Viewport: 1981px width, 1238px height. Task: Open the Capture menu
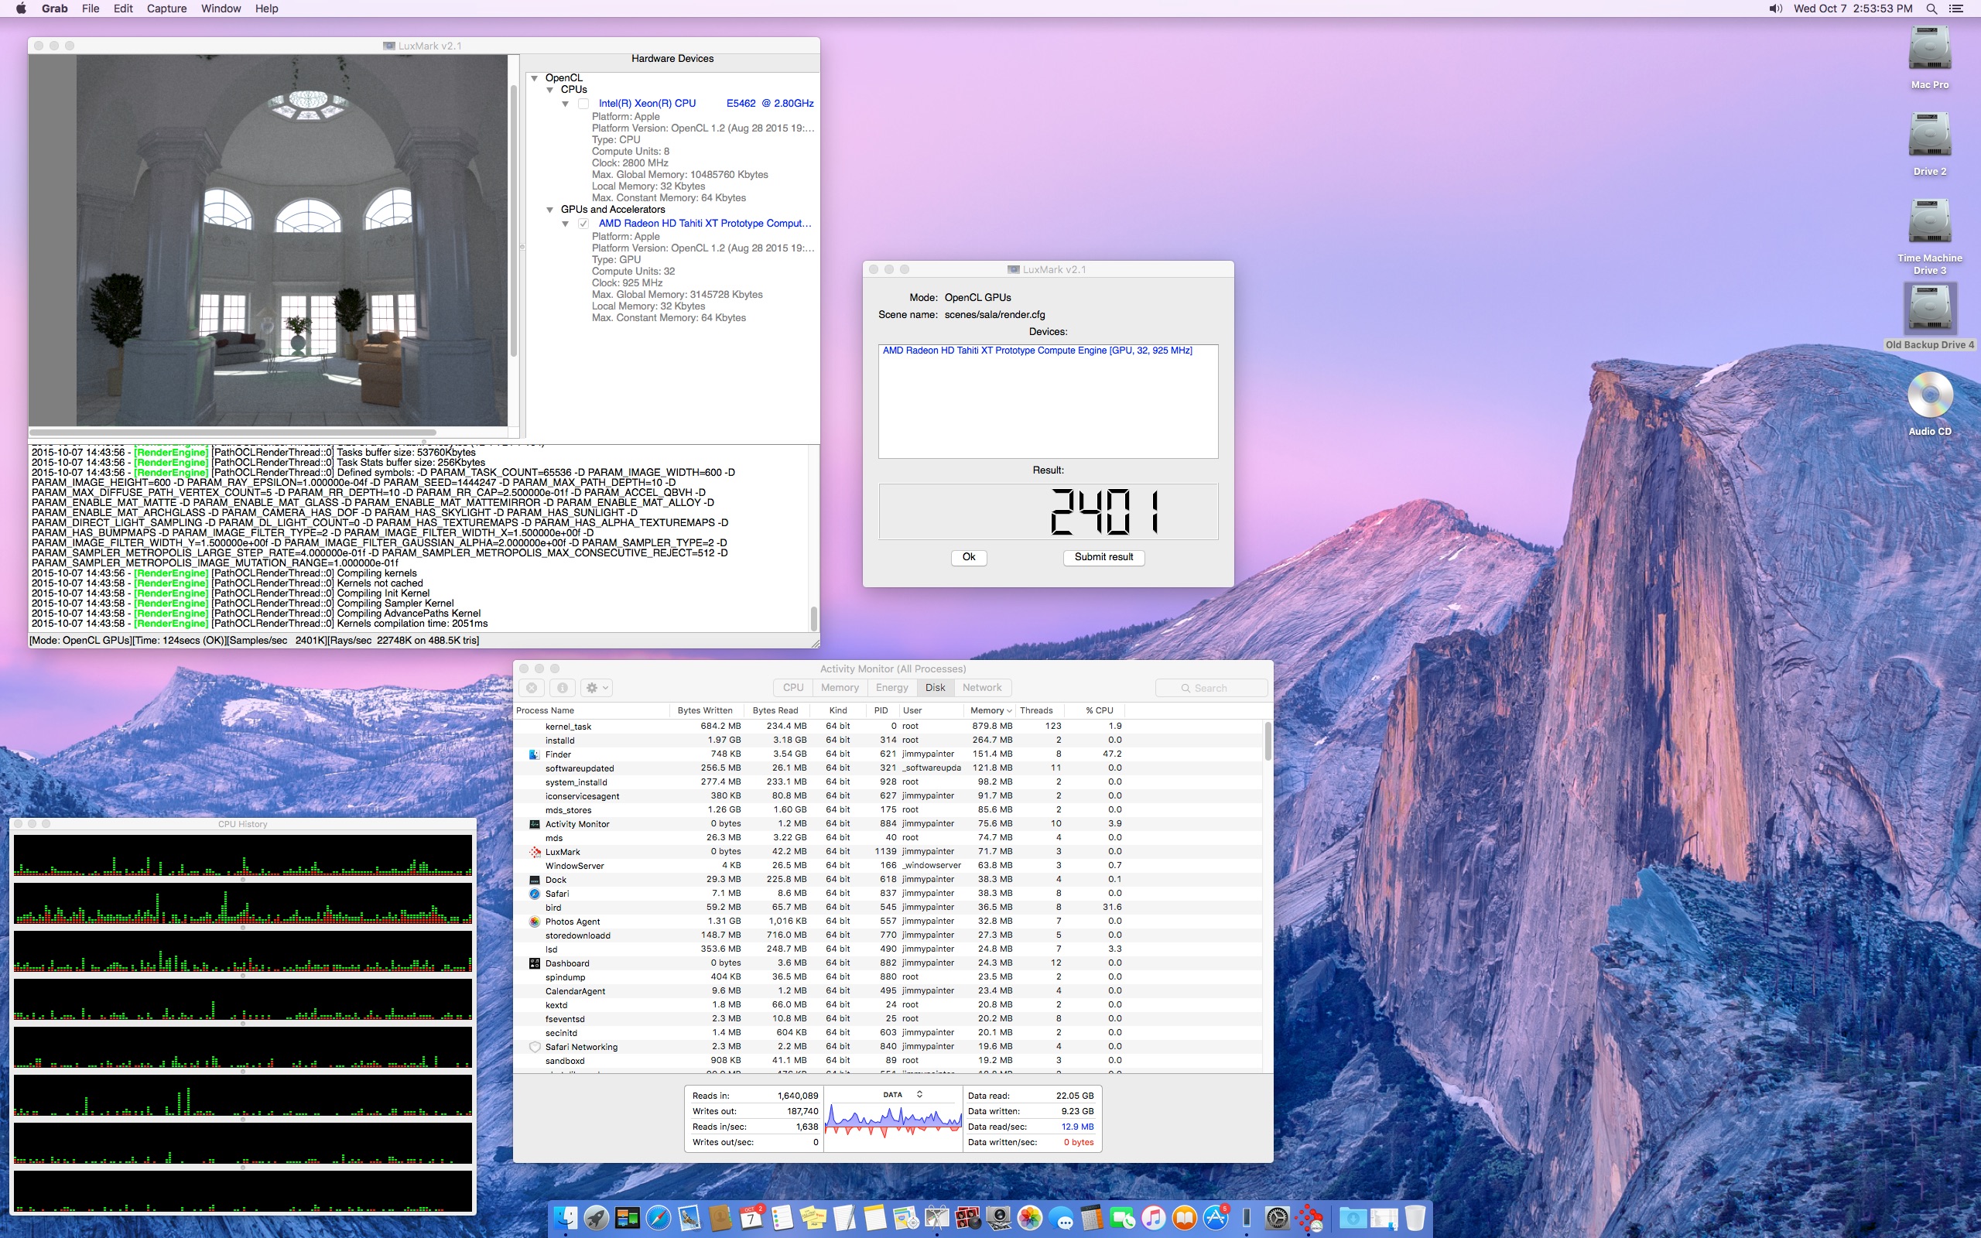pyautogui.click(x=166, y=9)
